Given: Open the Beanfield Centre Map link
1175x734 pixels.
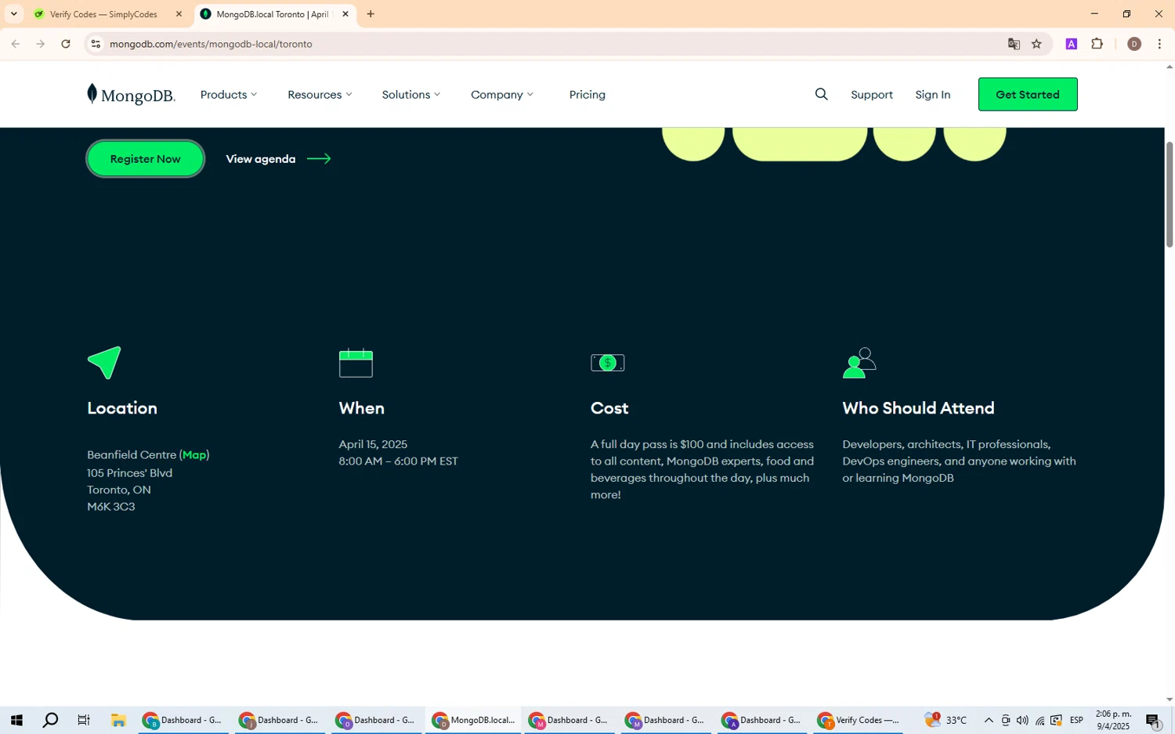Looking at the screenshot, I should click(x=194, y=454).
